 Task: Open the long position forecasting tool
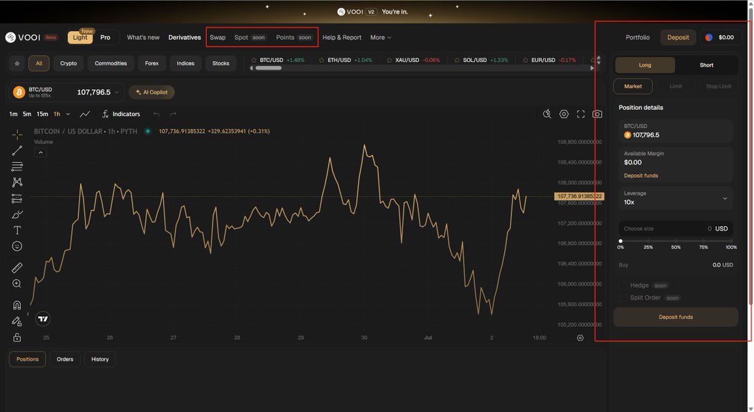pos(17,198)
